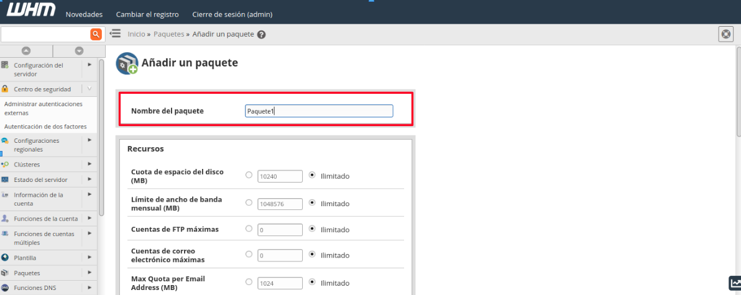Screen dimensions: 741x295
Task: Expand Configuración del servidor menu
Action: (90, 64)
